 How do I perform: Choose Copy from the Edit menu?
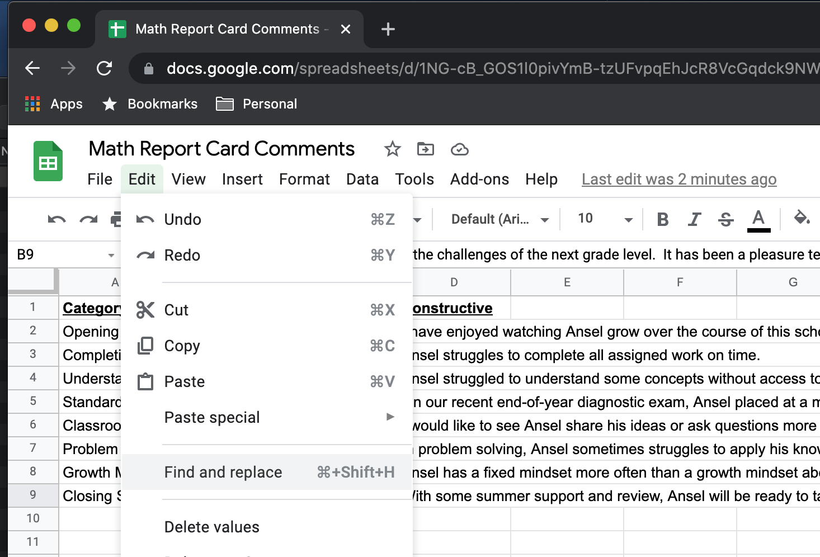(267, 346)
